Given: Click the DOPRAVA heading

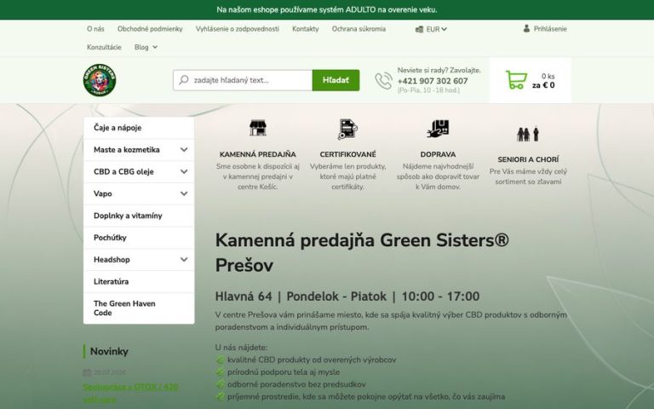Looking at the screenshot, I should click(438, 154).
